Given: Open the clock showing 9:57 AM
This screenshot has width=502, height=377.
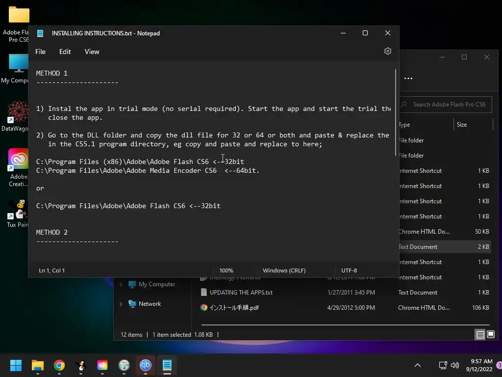Looking at the screenshot, I should [x=479, y=365].
